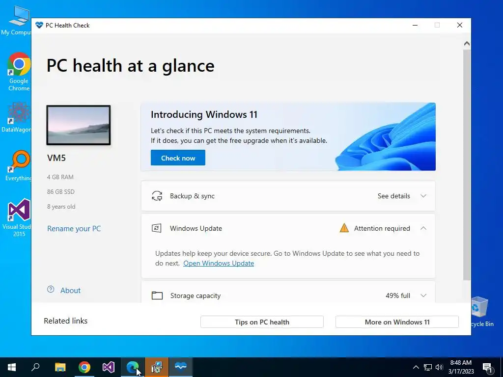Click the volume speaker tray icon
503x377 pixels.
439,367
